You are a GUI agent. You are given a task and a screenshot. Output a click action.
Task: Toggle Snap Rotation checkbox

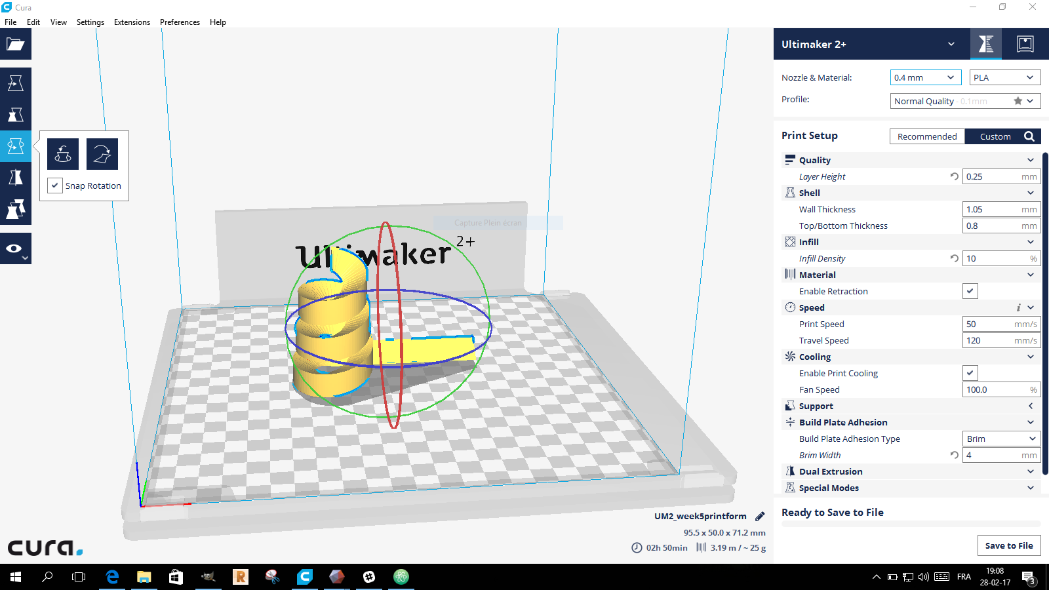click(x=55, y=186)
